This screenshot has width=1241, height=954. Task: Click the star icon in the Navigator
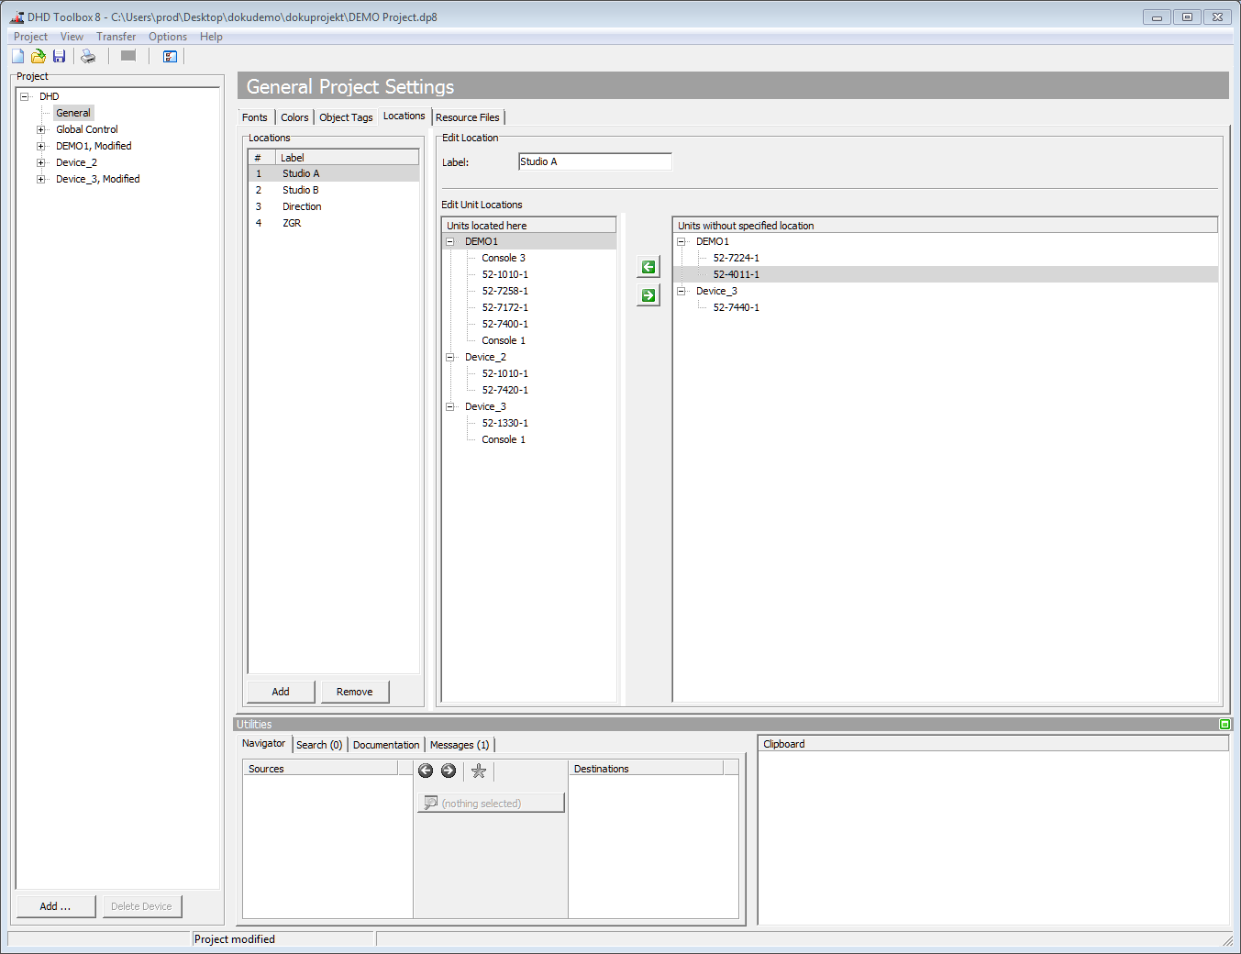tap(478, 771)
